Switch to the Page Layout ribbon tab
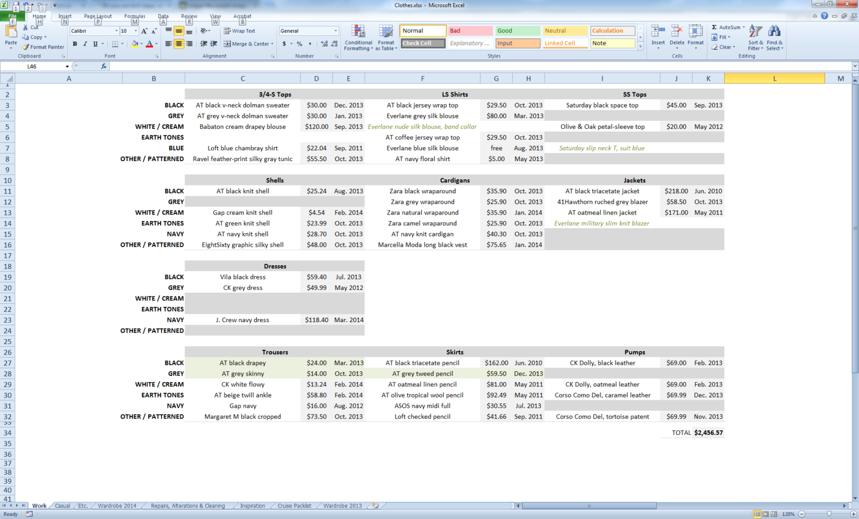Screen dimensions: 859x519 pyautogui.click(x=98, y=17)
